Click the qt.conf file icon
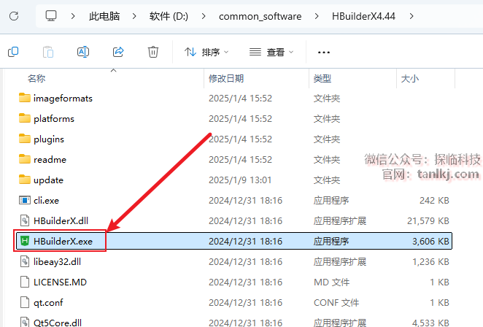Viewport: 483px width, 327px height. pyautogui.click(x=25, y=302)
